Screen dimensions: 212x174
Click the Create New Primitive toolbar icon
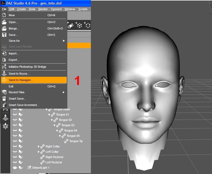coord(70,25)
